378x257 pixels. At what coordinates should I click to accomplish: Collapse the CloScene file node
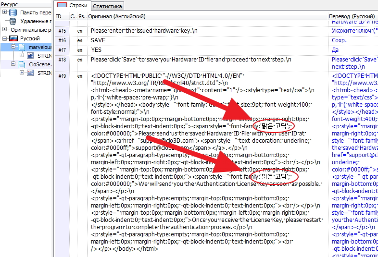pos(13,63)
